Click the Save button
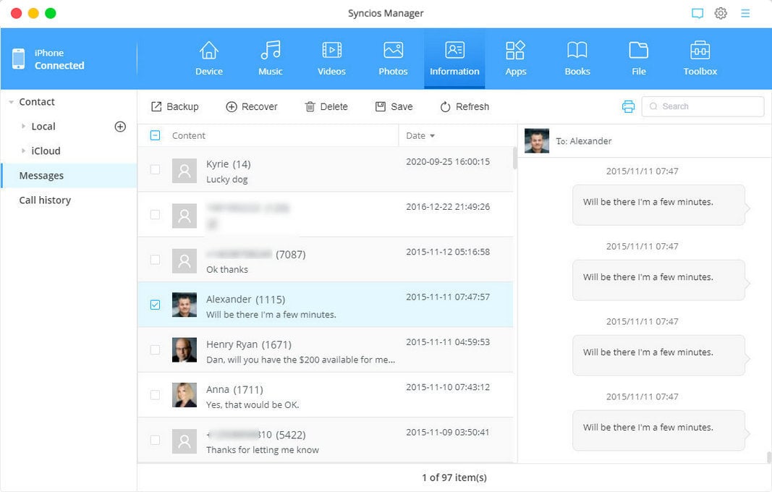 click(394, 106)
